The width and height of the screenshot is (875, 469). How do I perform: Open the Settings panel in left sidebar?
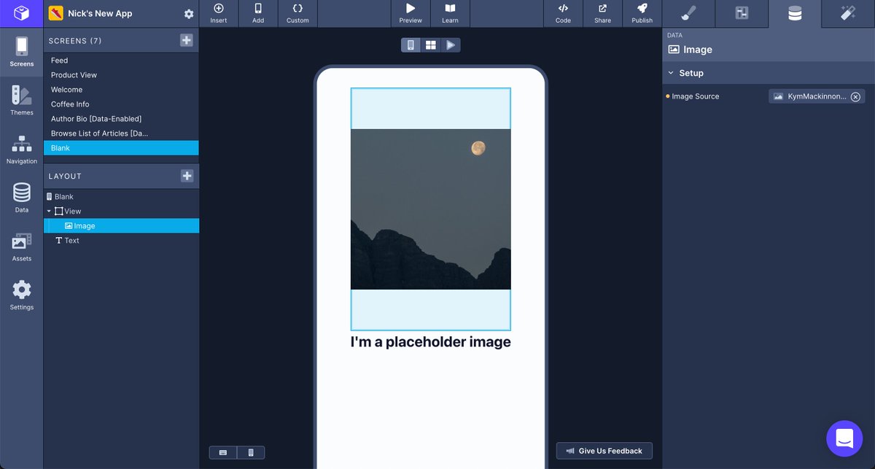(22, 295)
